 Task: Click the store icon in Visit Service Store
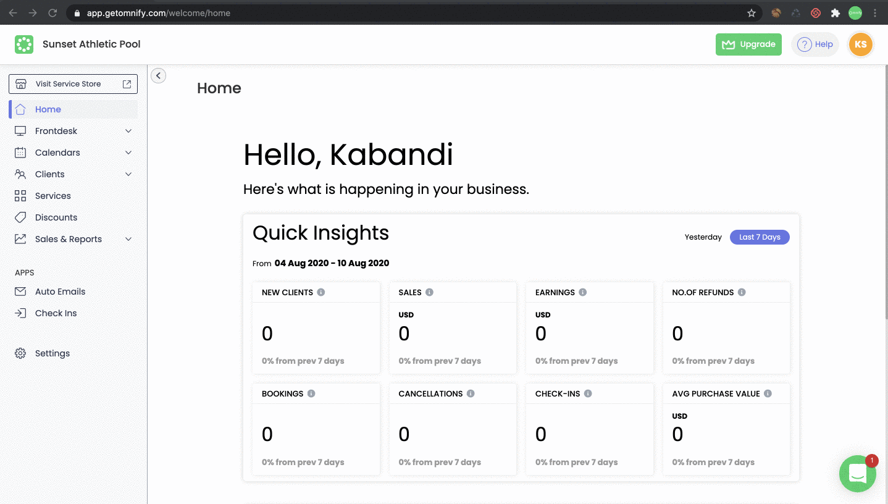click(x=21, y=84)
